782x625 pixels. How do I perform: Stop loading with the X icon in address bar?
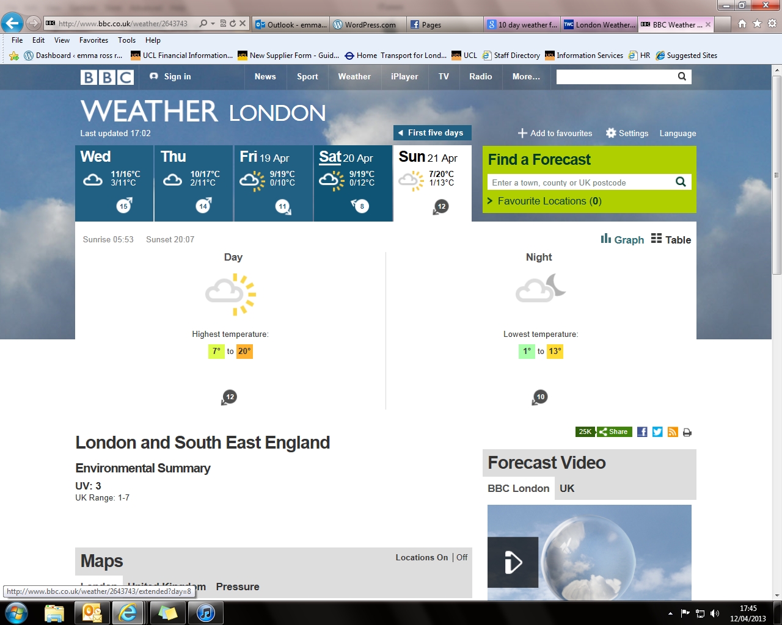(x=243, y=24)
